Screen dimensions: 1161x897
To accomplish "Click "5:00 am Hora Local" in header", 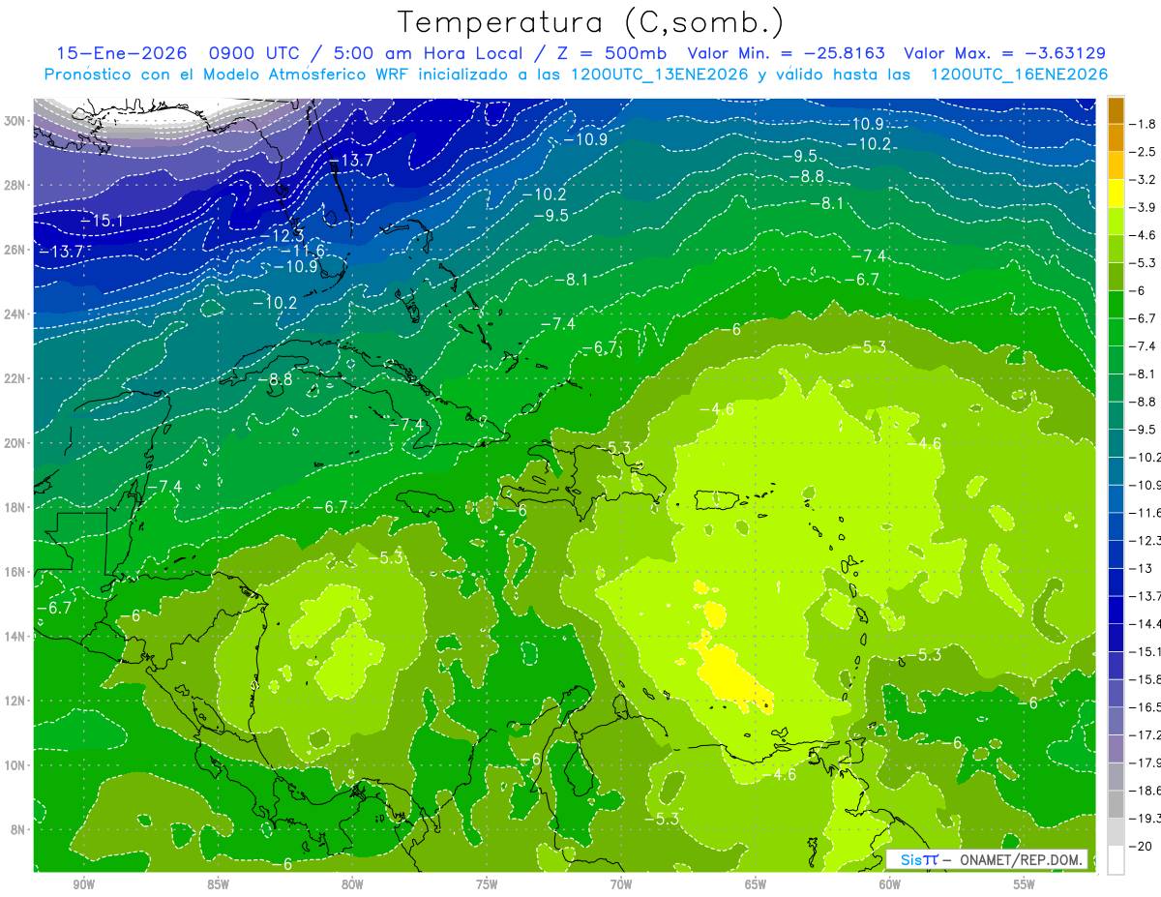I will click(427, 53).
